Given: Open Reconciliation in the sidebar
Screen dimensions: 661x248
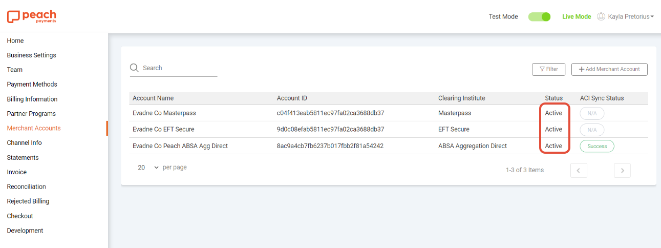Looking at the screenshot, I should 27,187.
